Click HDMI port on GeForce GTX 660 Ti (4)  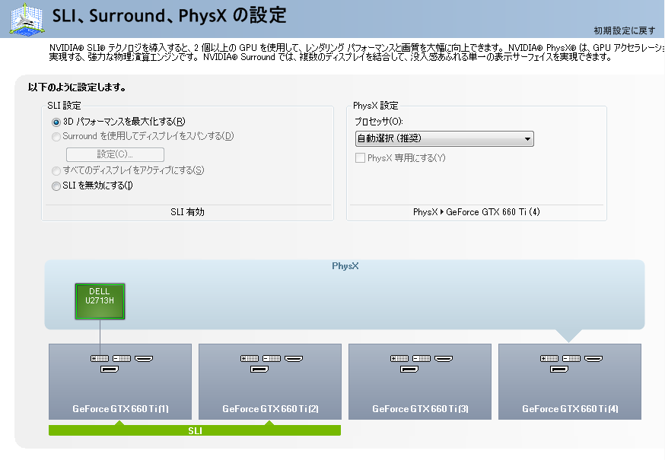593,359
